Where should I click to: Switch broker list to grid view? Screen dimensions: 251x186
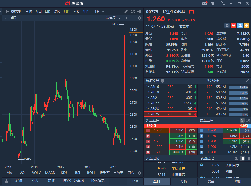point(248,158)
